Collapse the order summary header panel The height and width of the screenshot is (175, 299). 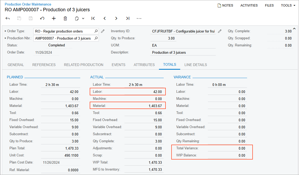pyautogui.click(x=294, y=29)
